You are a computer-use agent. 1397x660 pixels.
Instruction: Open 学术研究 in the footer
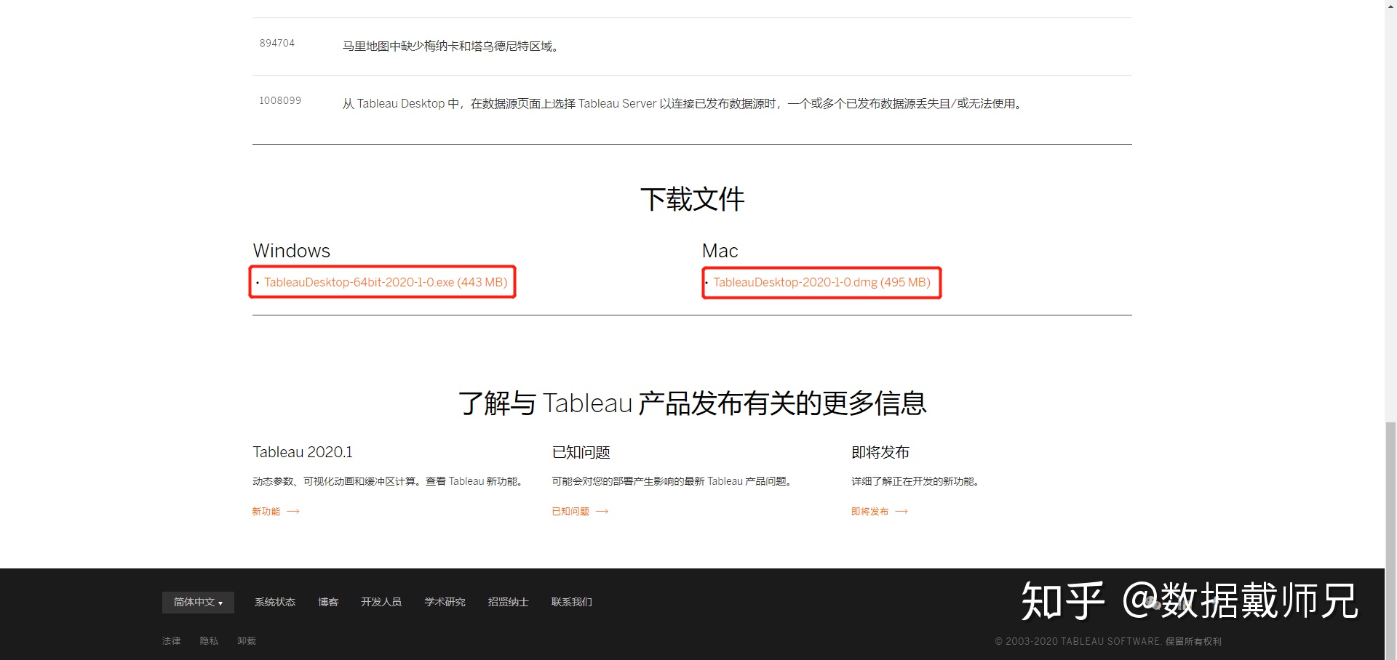coord(445,602)
